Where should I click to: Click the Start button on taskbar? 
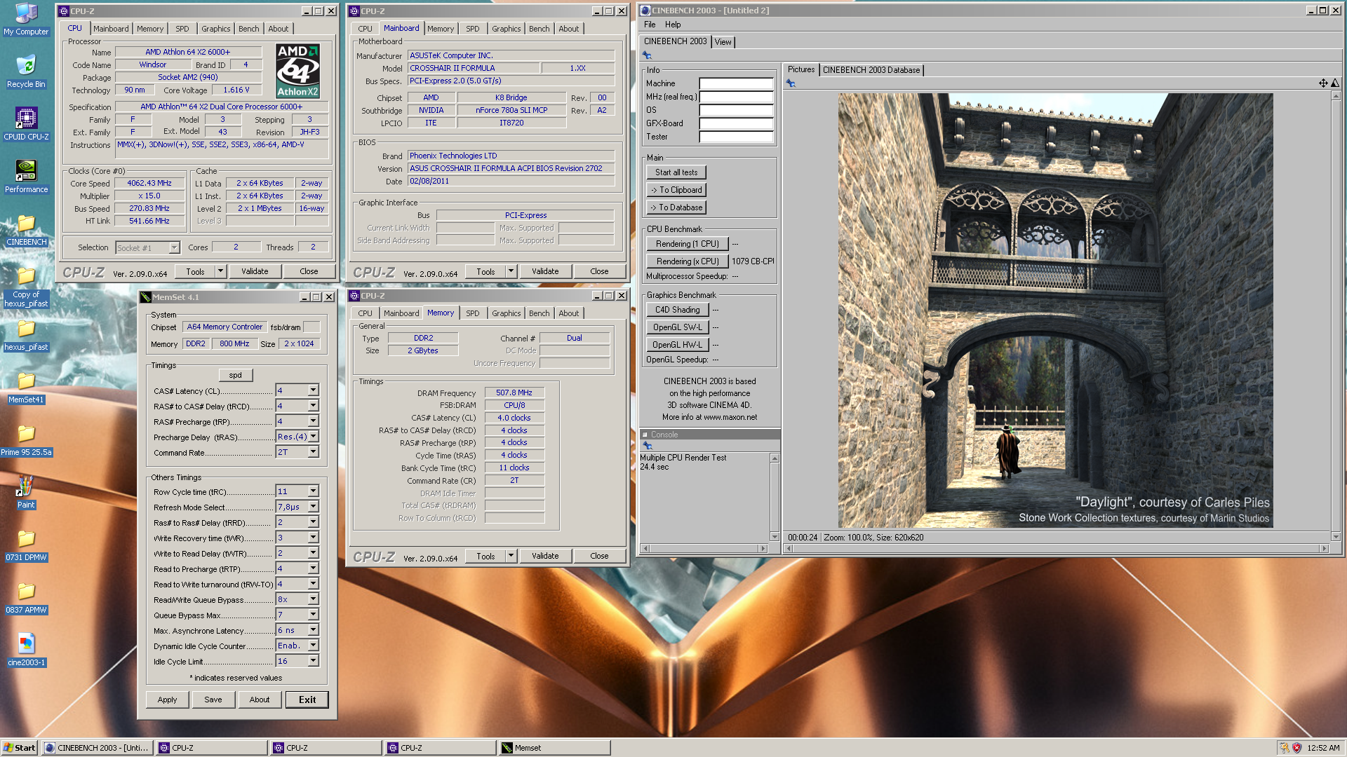(20, 748)
